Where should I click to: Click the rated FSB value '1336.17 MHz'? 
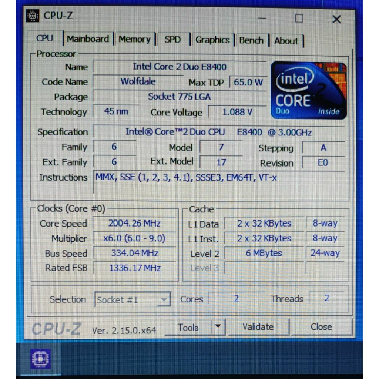(x=135, y=268)
